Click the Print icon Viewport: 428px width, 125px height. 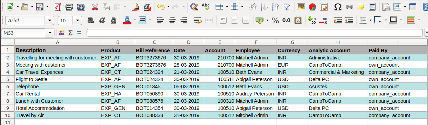click(69, 7)
